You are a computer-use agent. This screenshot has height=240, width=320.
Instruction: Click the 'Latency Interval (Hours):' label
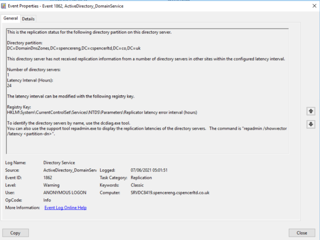click(x=30, y=80)
